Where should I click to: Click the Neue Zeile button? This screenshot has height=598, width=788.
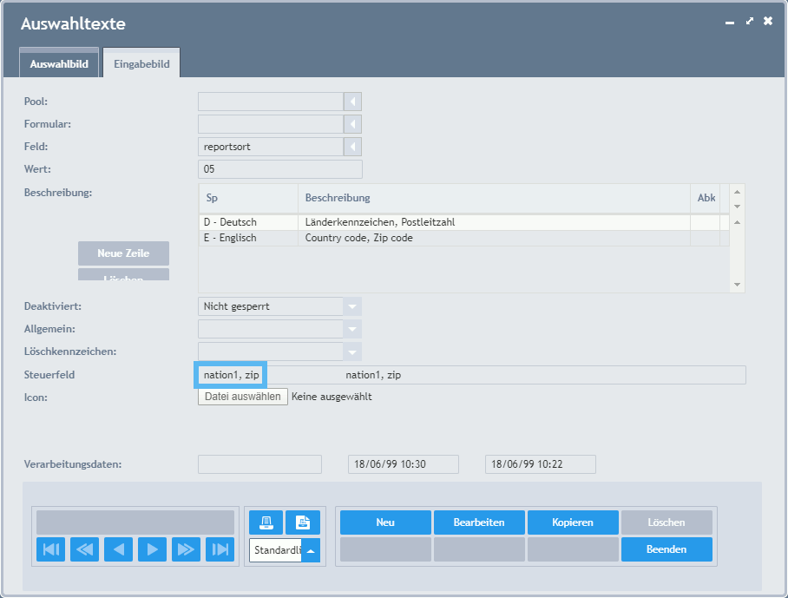click(x=123, y=253)
